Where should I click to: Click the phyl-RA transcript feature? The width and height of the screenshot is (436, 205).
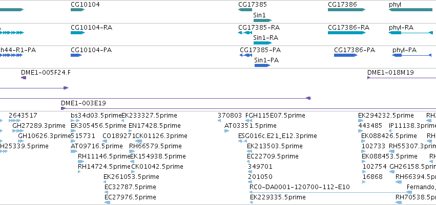pyautogui.click(x=411, y=33)
